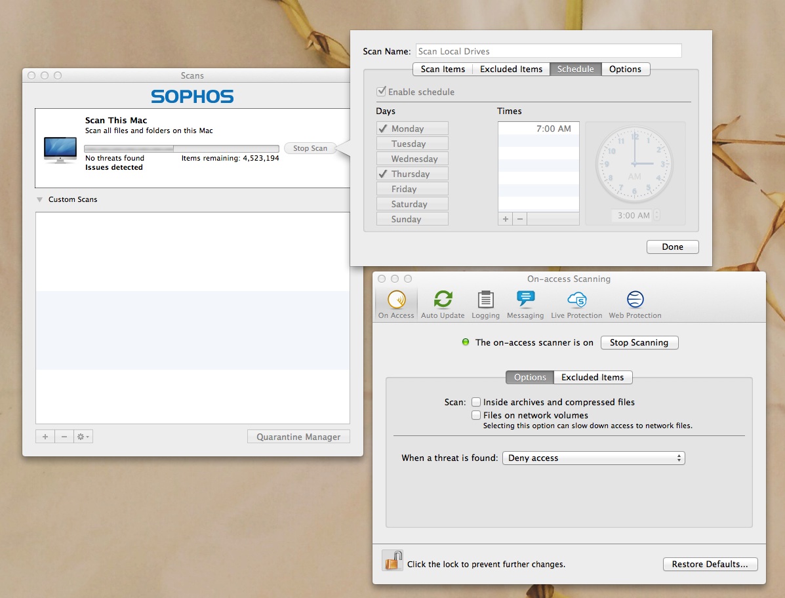Click the Restore Defaults button
The height and width of the screenshot is (598, 785).
point(710,564)
